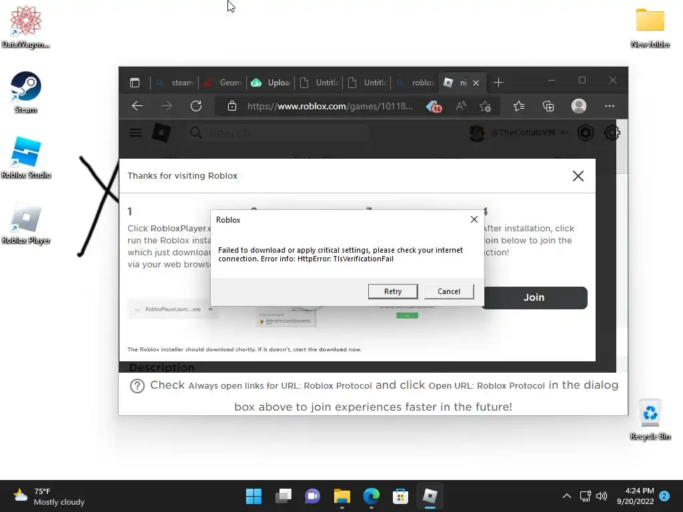Open the Collections icon
683x512 pixels.
548,106
